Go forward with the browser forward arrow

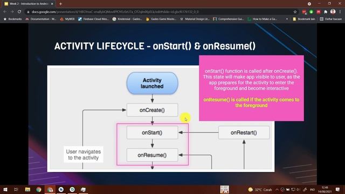[12, 12]
